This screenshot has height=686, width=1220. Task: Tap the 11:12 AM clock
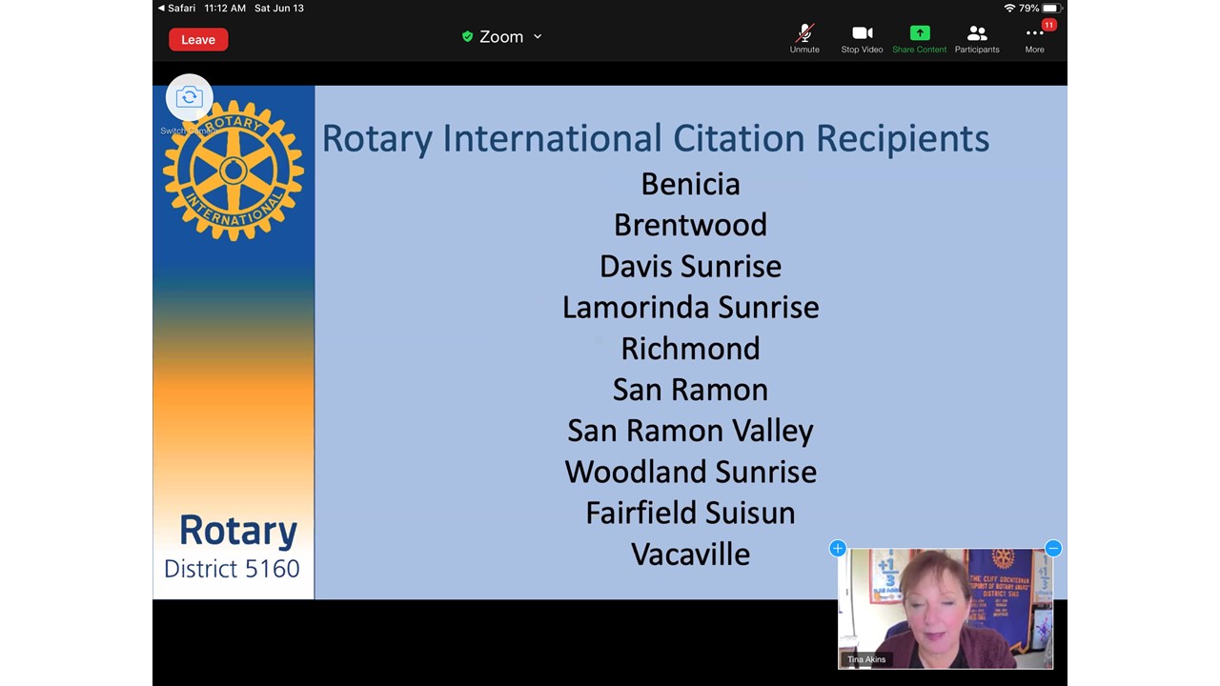click(x=225, y=8)
